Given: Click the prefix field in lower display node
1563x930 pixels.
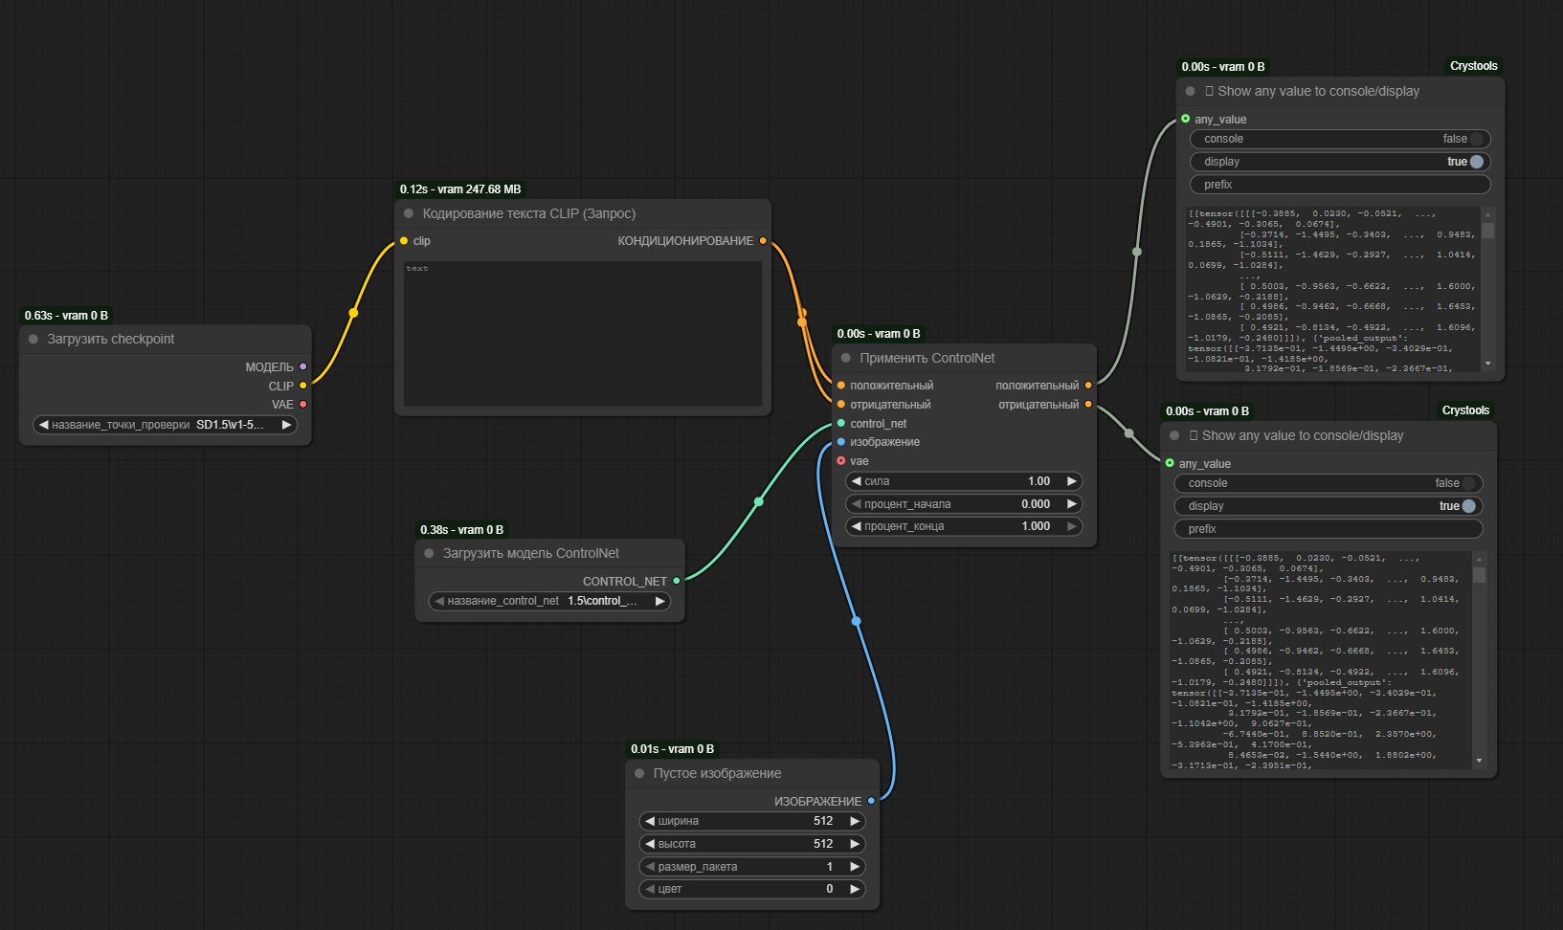Looking at the screenshot, I should [x=1328, y=529].
